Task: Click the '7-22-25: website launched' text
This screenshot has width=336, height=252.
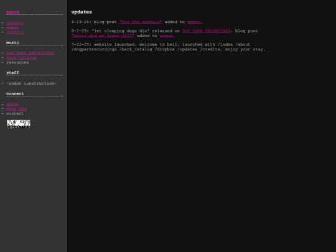Action: pyautogui.click(x=104, y=45)
